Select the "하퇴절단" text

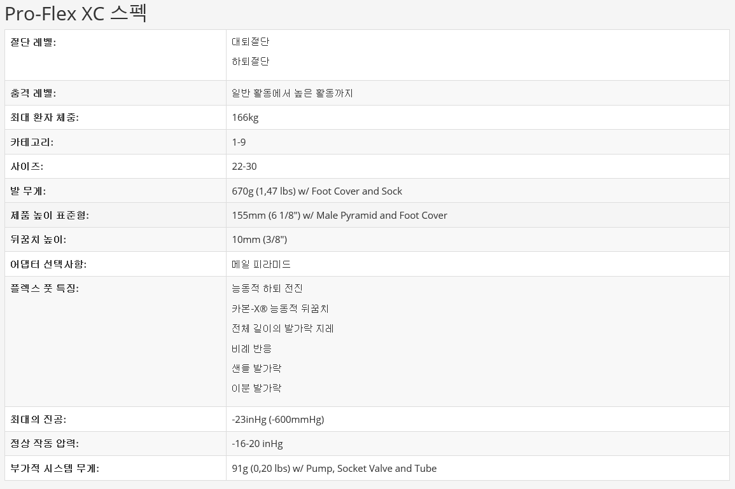click(x=251, y=62)
